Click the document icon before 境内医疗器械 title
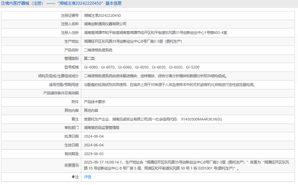The height and width of the screenshot is (185, 298). 3,3
